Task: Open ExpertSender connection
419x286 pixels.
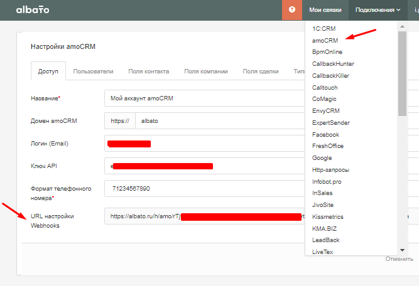Action: [331, 123]
